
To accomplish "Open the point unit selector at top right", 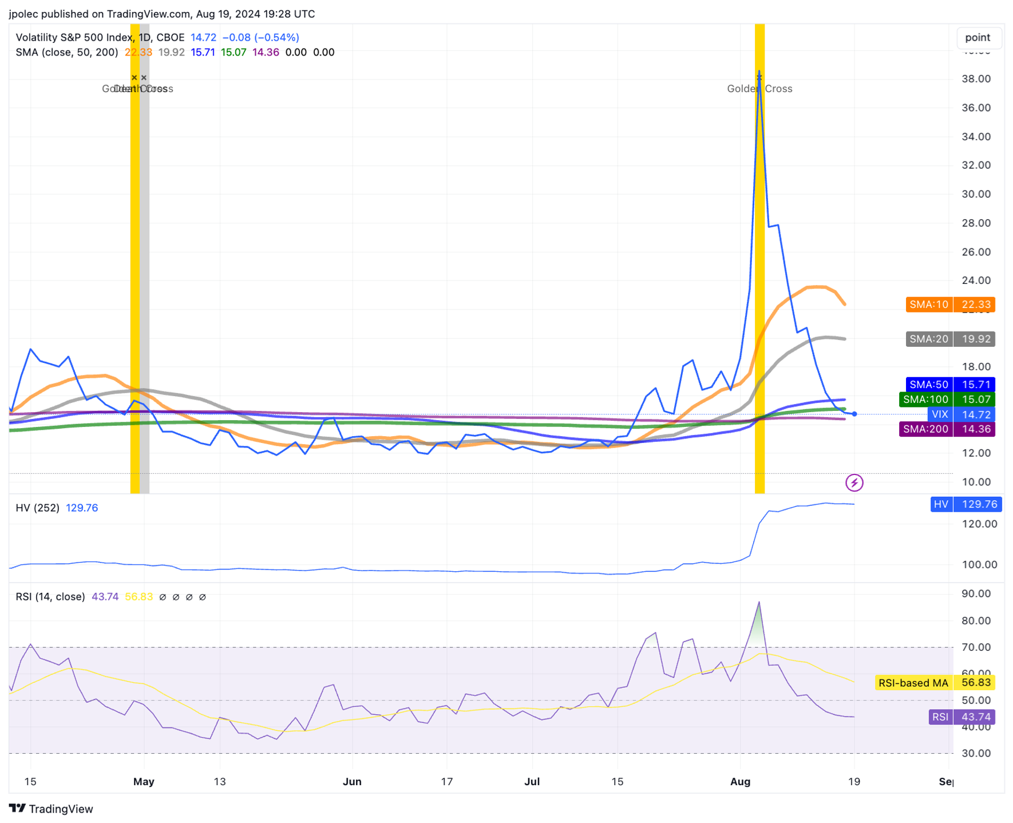I will 979,38.
